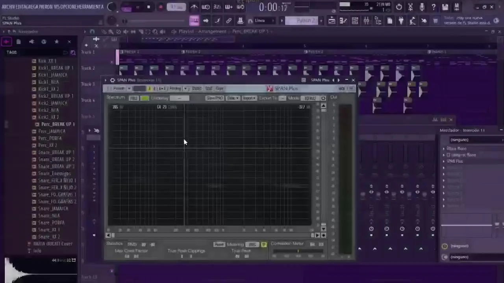Select Perc_PORFA sample in browser
Viewport: 504px width, 283px height.
pyautogui.click(x=50, y=138)
